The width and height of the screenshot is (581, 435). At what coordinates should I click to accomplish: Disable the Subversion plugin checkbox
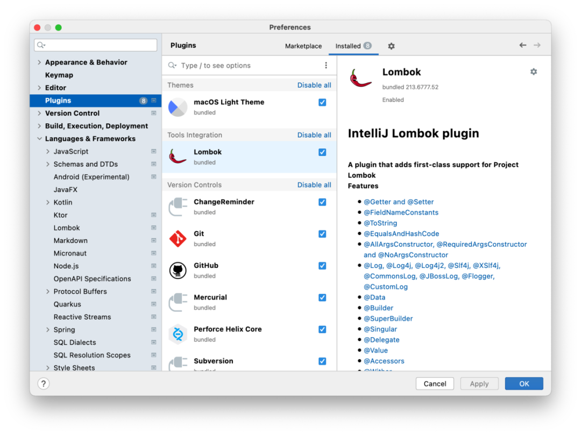pyautogui.click(x=322, y=361)
